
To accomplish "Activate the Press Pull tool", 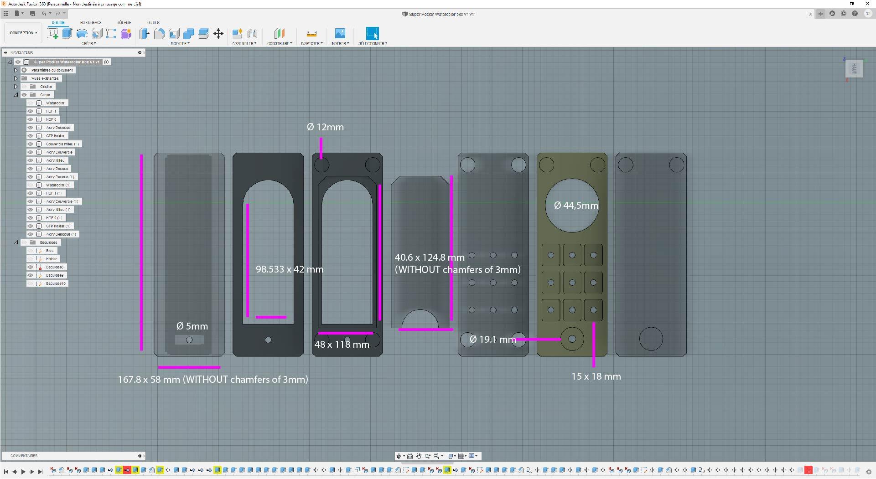I will pos(145,33).
